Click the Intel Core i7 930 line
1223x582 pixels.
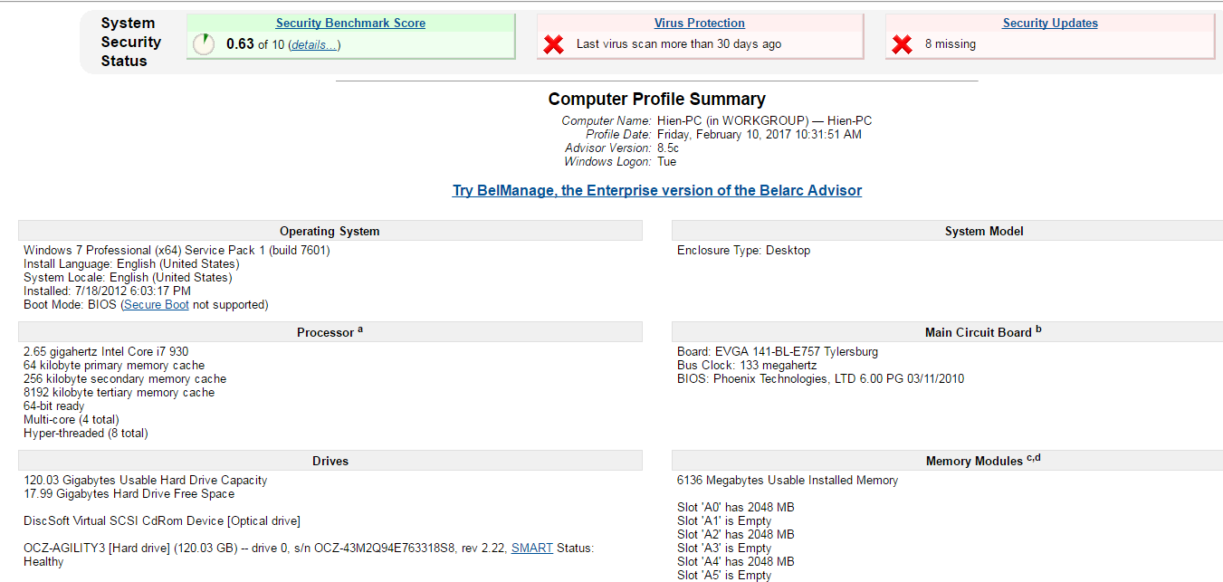(x=106, y=352)
